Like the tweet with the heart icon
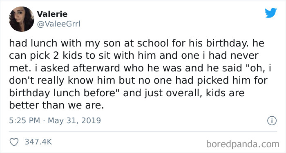The width and height of the screenshot is (286, 153). [x=14, y=142]
